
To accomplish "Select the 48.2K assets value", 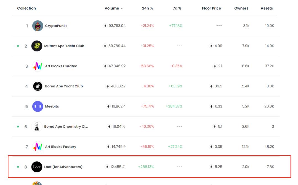I will tap(269, 147).
